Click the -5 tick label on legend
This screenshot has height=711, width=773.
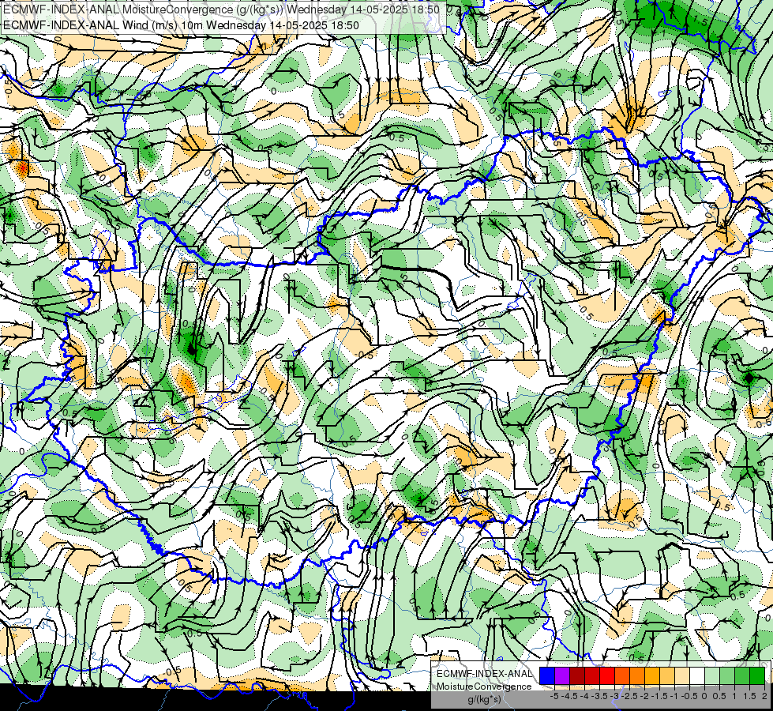[554, 696]
